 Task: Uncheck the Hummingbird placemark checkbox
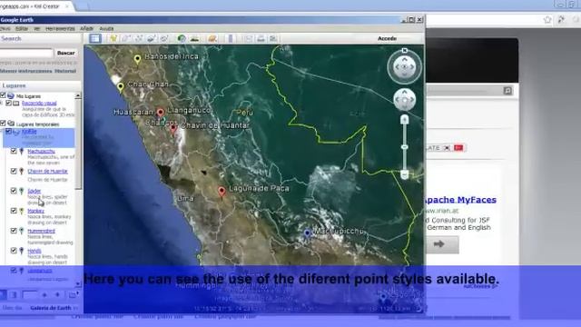coord(14,231)
